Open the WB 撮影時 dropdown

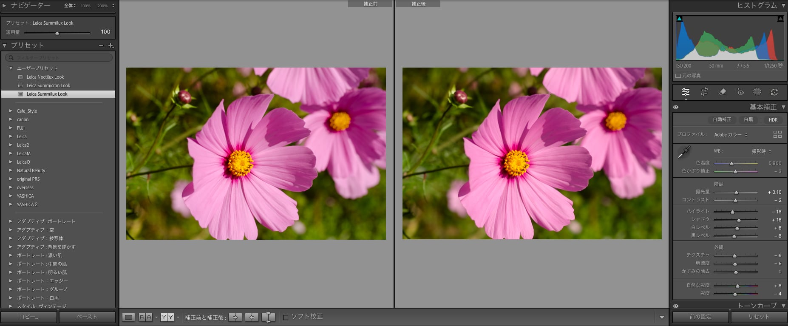point(761,151)
